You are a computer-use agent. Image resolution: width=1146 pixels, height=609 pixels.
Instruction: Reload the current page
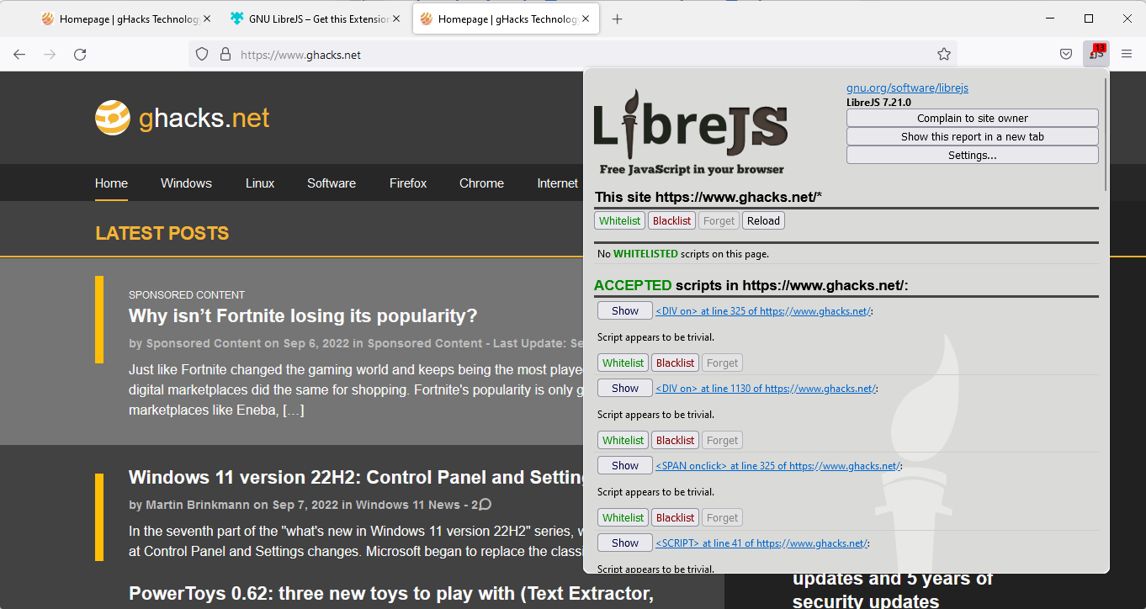click(80, 54)
